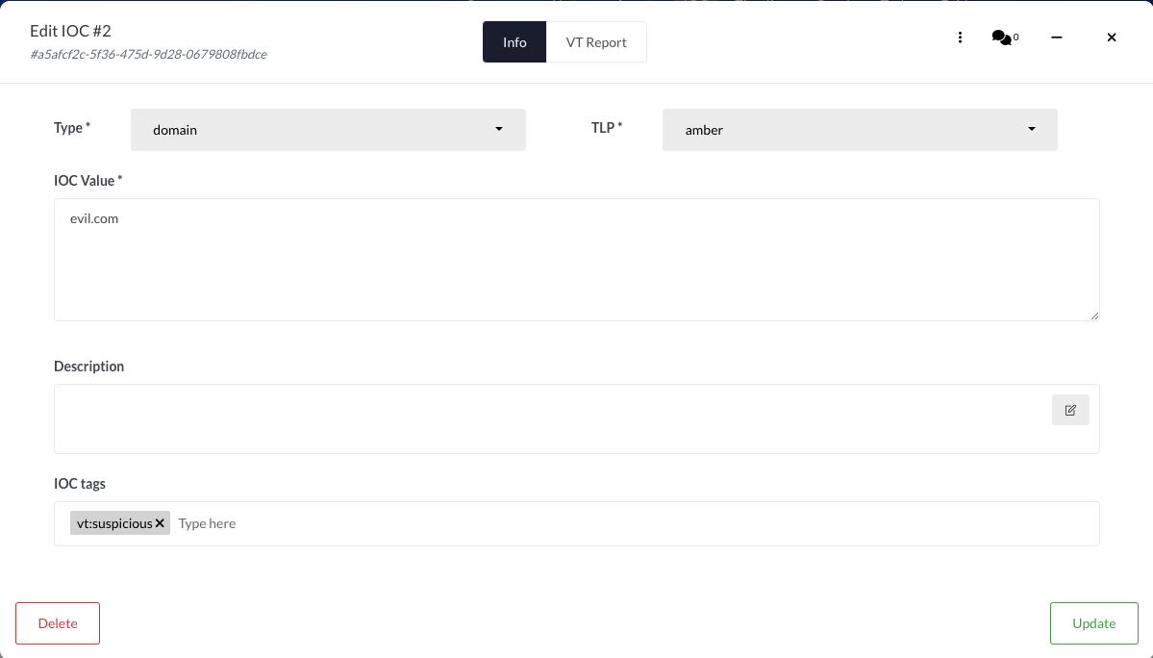The height and width of the screenshot is (658, 1153).
Task: Click into the IOC Value text area
Action: (577, 260)
